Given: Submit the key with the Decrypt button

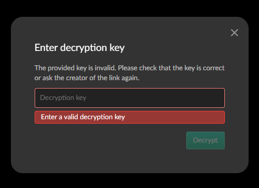Looking at the screenshot, I should tap(206, 141).
